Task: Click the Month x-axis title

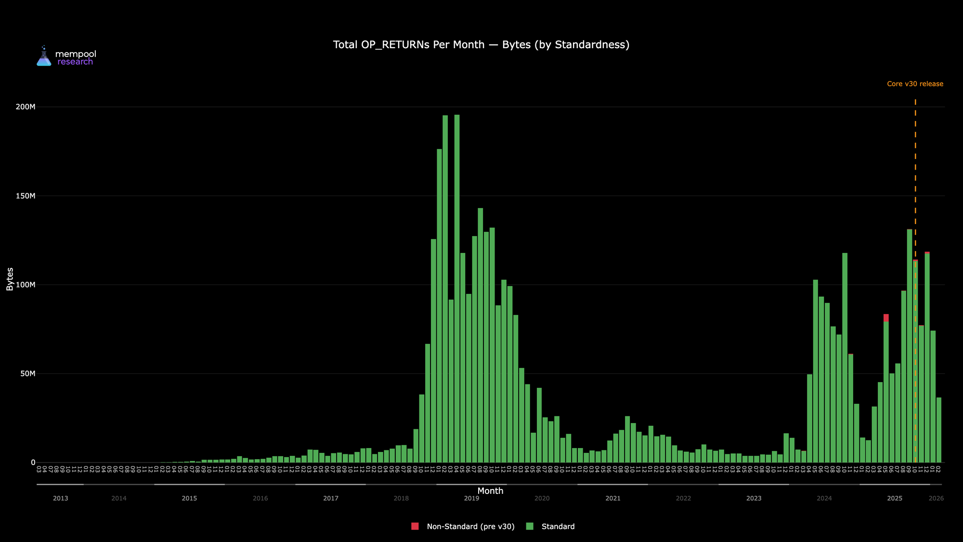Action: click(x=490, y=491)
